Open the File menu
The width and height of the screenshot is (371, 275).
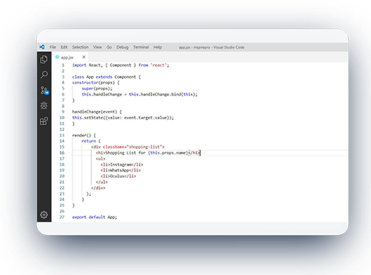tap(53, 47)
